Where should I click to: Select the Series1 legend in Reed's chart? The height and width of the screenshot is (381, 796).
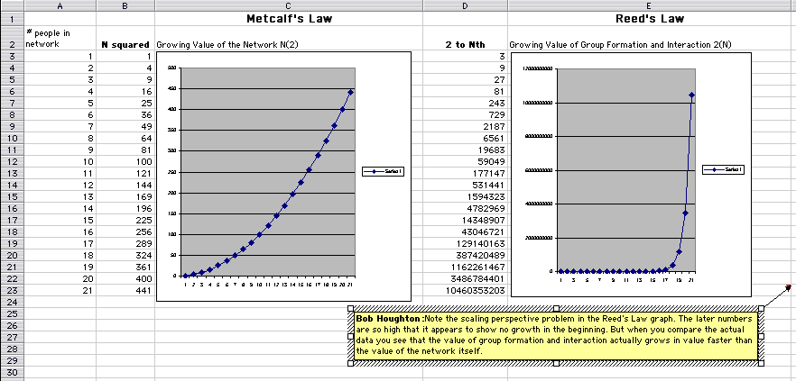coord(730,169)
